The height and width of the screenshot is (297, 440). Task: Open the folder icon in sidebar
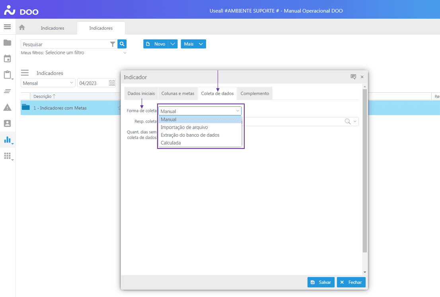[x=7, y=43]
